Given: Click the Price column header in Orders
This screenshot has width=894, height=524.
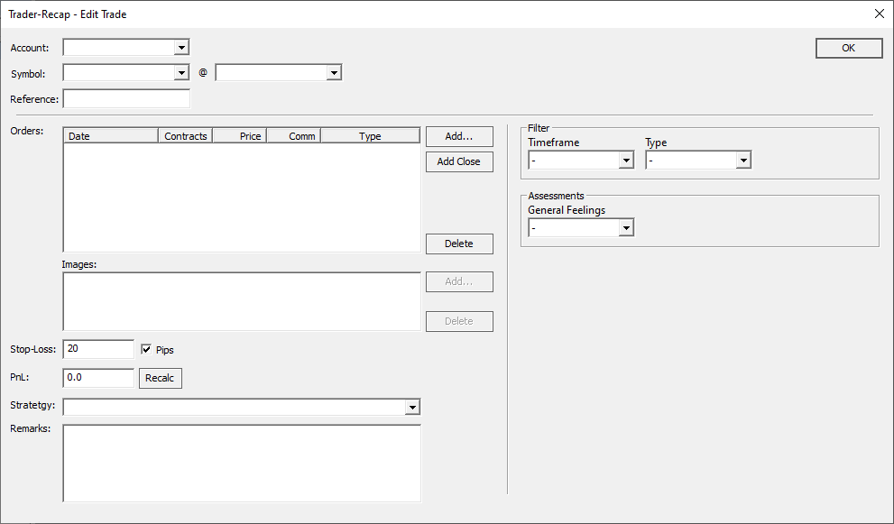Looking at the screenshot, I should pos(239,136).
